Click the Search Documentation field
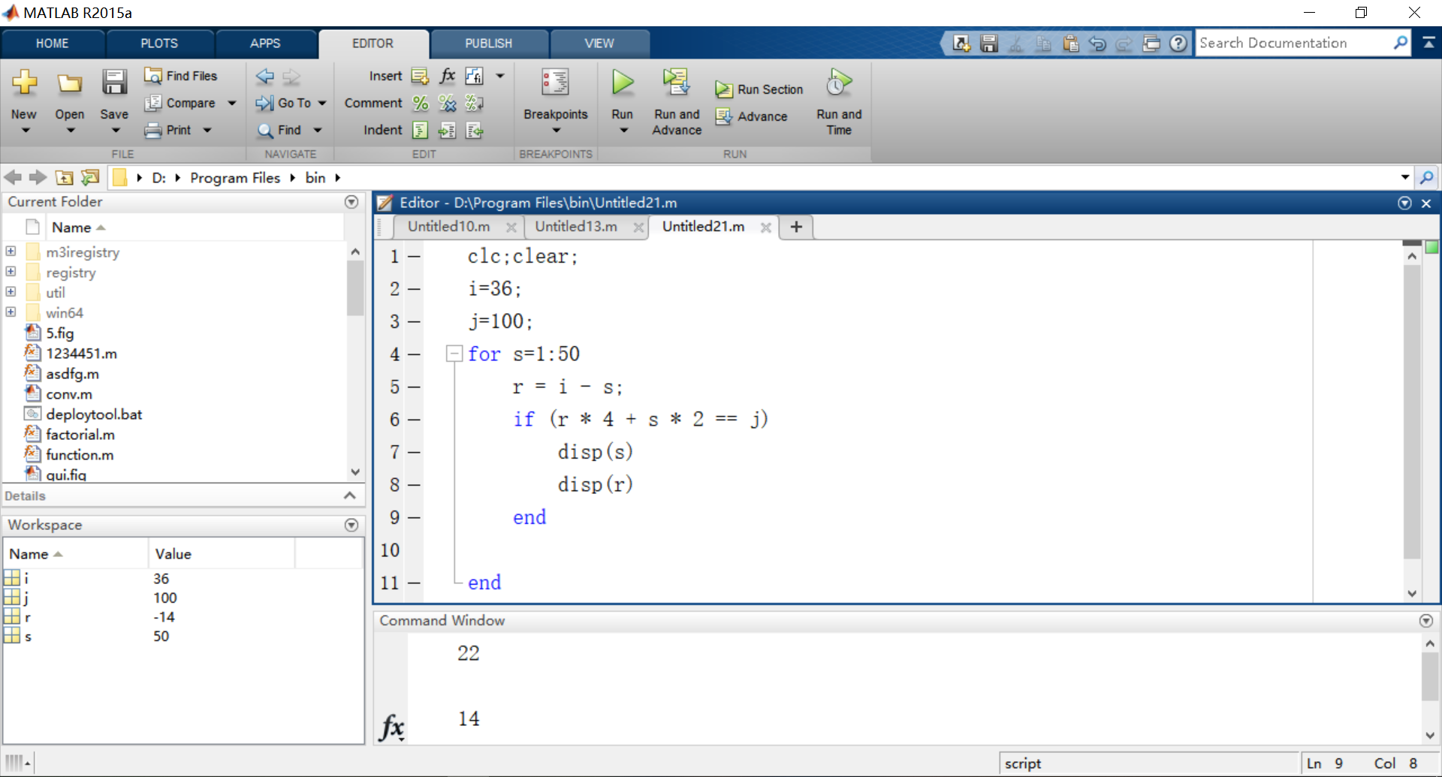 1294,44
